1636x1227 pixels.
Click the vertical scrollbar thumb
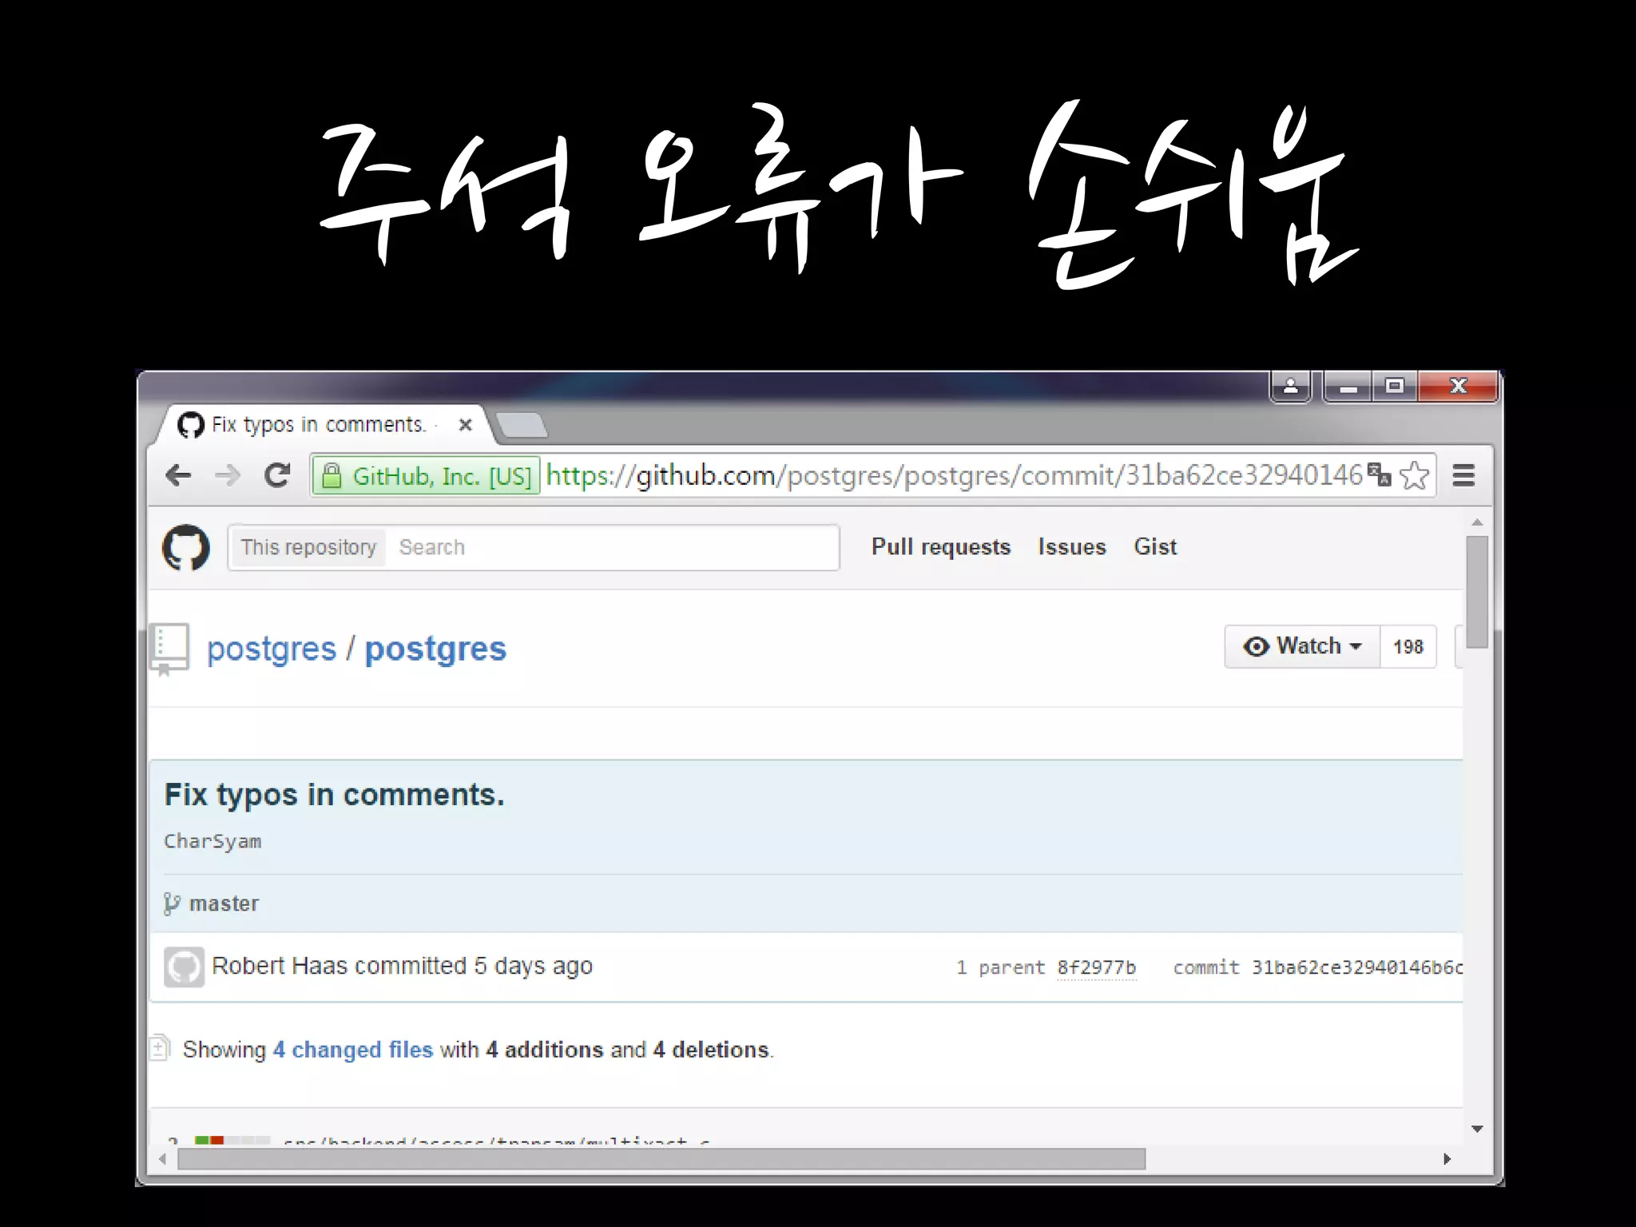[1477, 592]
